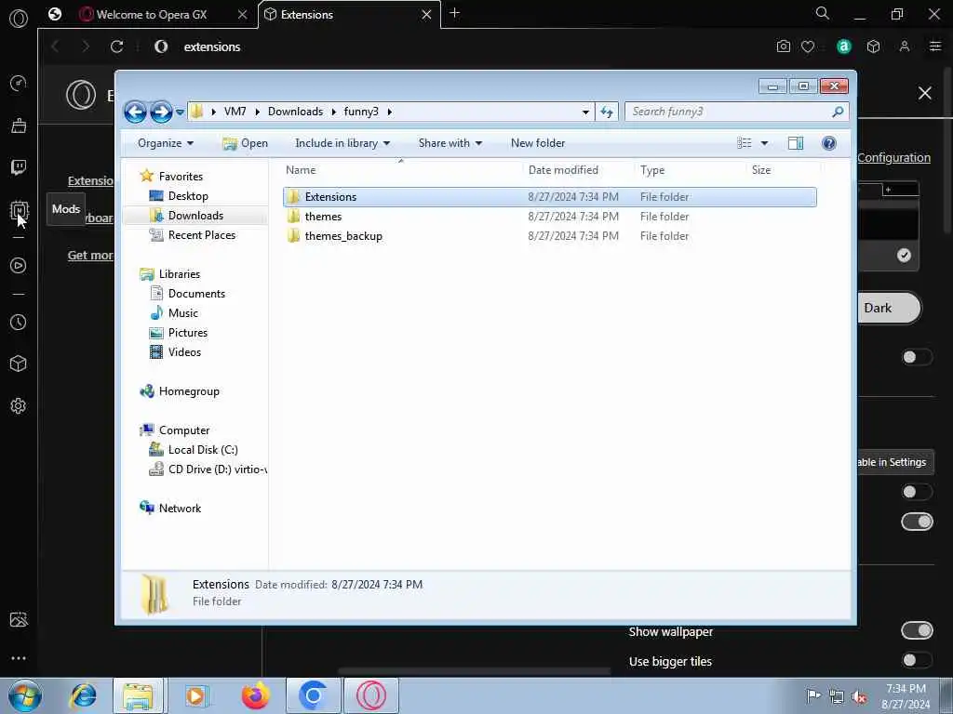Open Mods icon in Opera sidebar
Viewport: 953px width, 714px height.
[x=19, y=211]
